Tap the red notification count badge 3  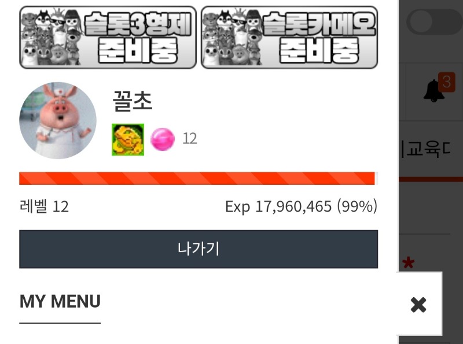[x=446, y=82]
